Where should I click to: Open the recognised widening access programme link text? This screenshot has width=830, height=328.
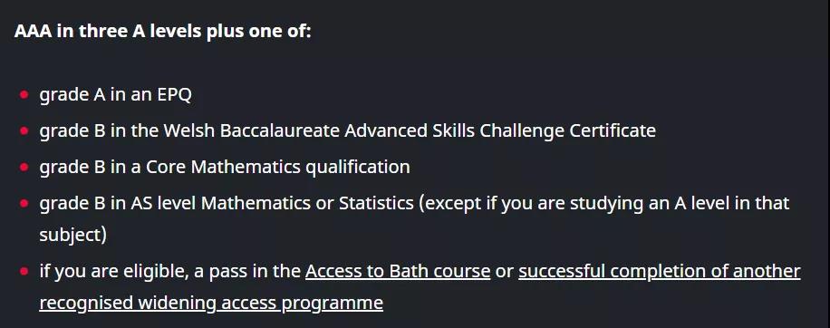click(x=211, y=304)
